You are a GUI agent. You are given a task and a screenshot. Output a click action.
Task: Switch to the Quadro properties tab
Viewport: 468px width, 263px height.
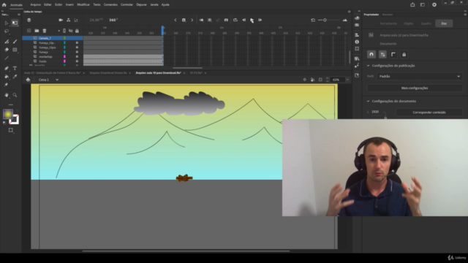(x=426, y=23)
